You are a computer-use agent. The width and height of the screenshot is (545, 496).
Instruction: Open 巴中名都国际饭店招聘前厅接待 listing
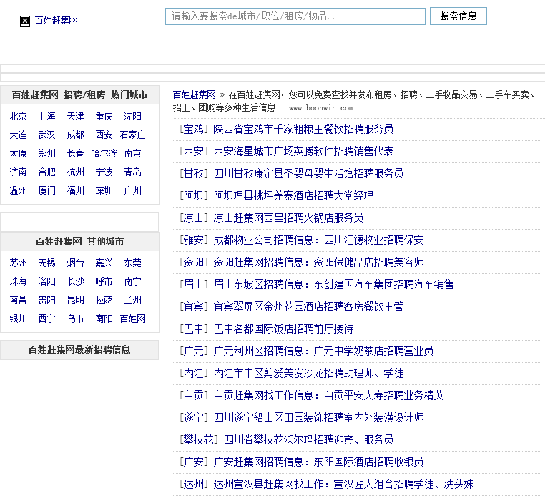(283, 329)
